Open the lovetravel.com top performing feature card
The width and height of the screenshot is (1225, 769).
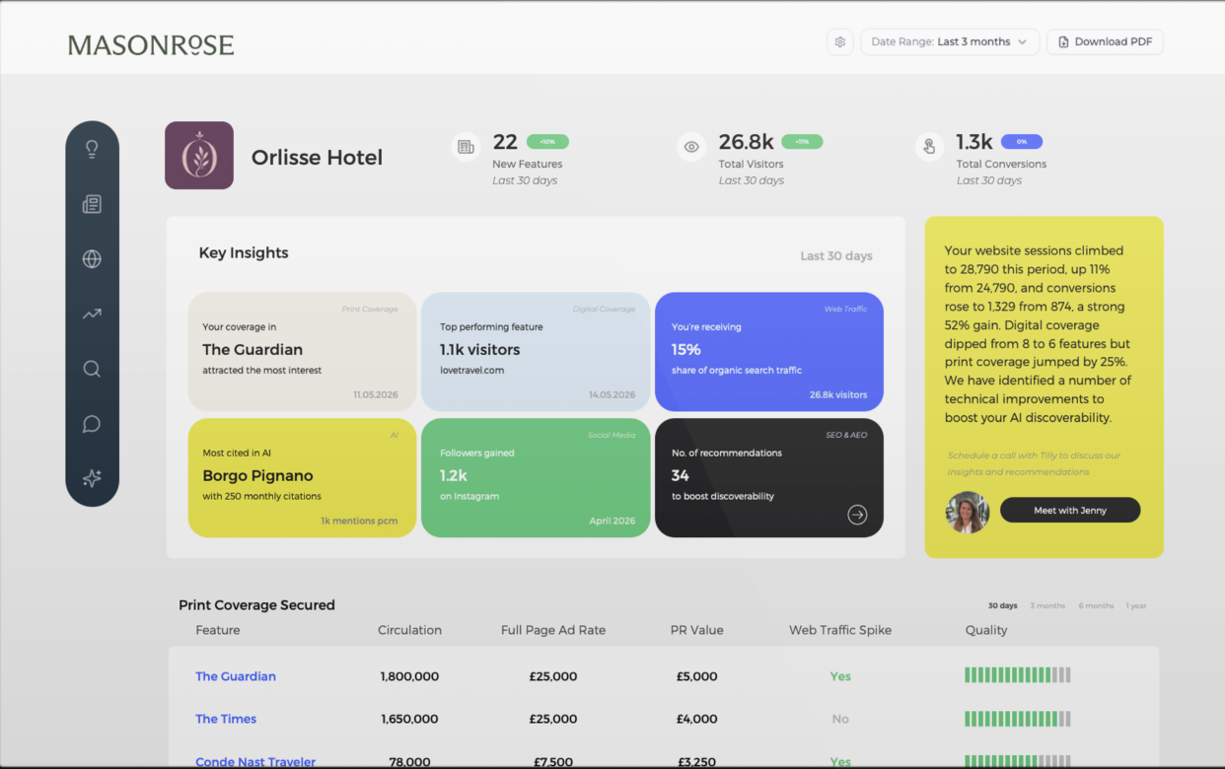[x=536, y=351]
